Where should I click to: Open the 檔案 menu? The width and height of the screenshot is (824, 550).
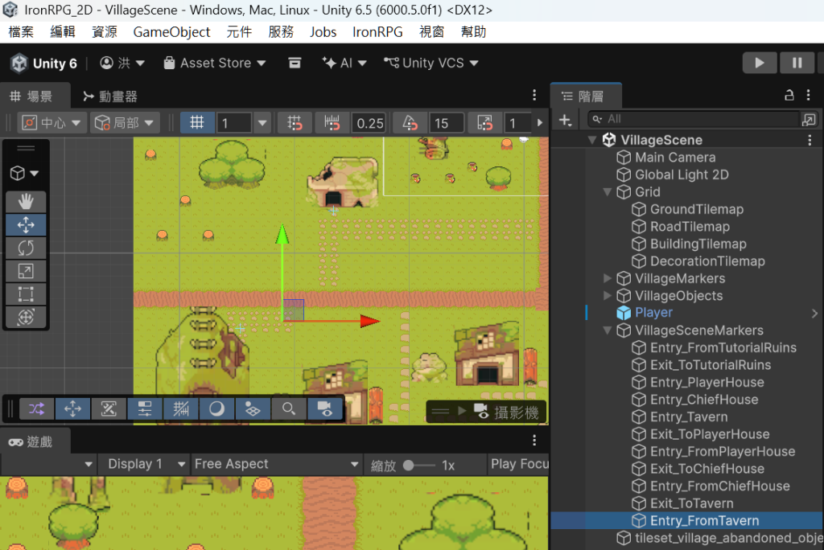coord(21,32)
